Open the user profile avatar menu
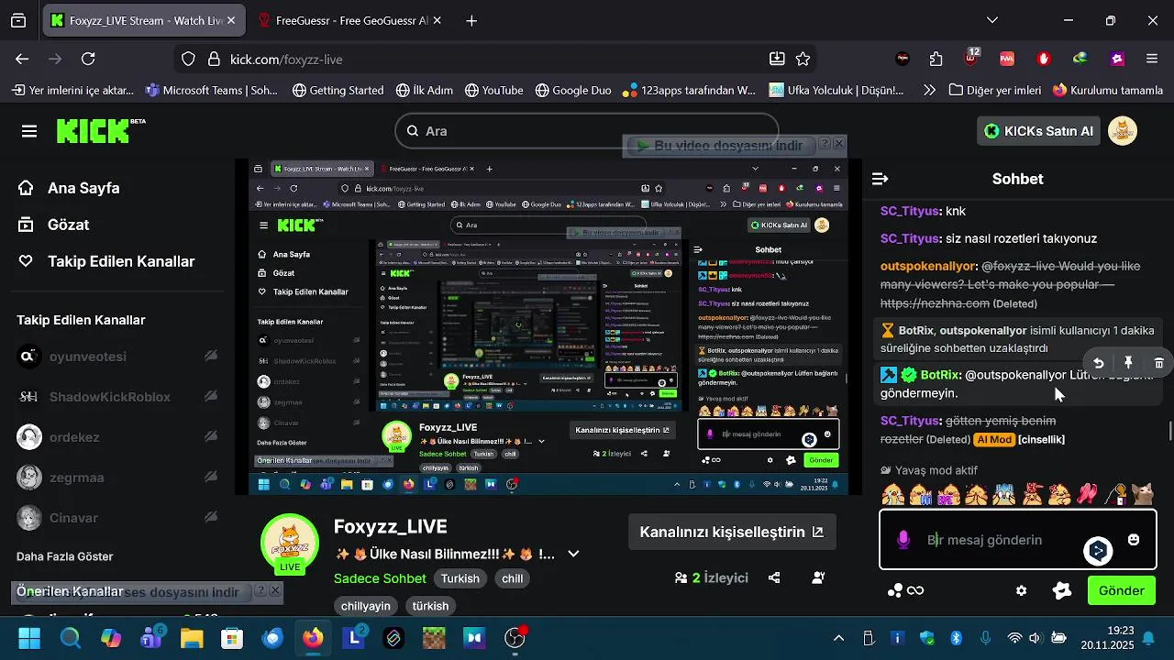The height and width of the screenshot is (660, 1174). [1123, 131]
